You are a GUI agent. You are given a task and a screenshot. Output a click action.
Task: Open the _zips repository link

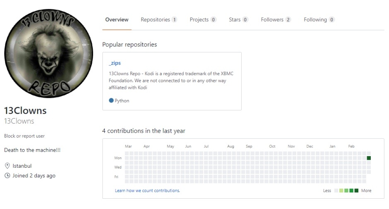(x=115, y=63)
